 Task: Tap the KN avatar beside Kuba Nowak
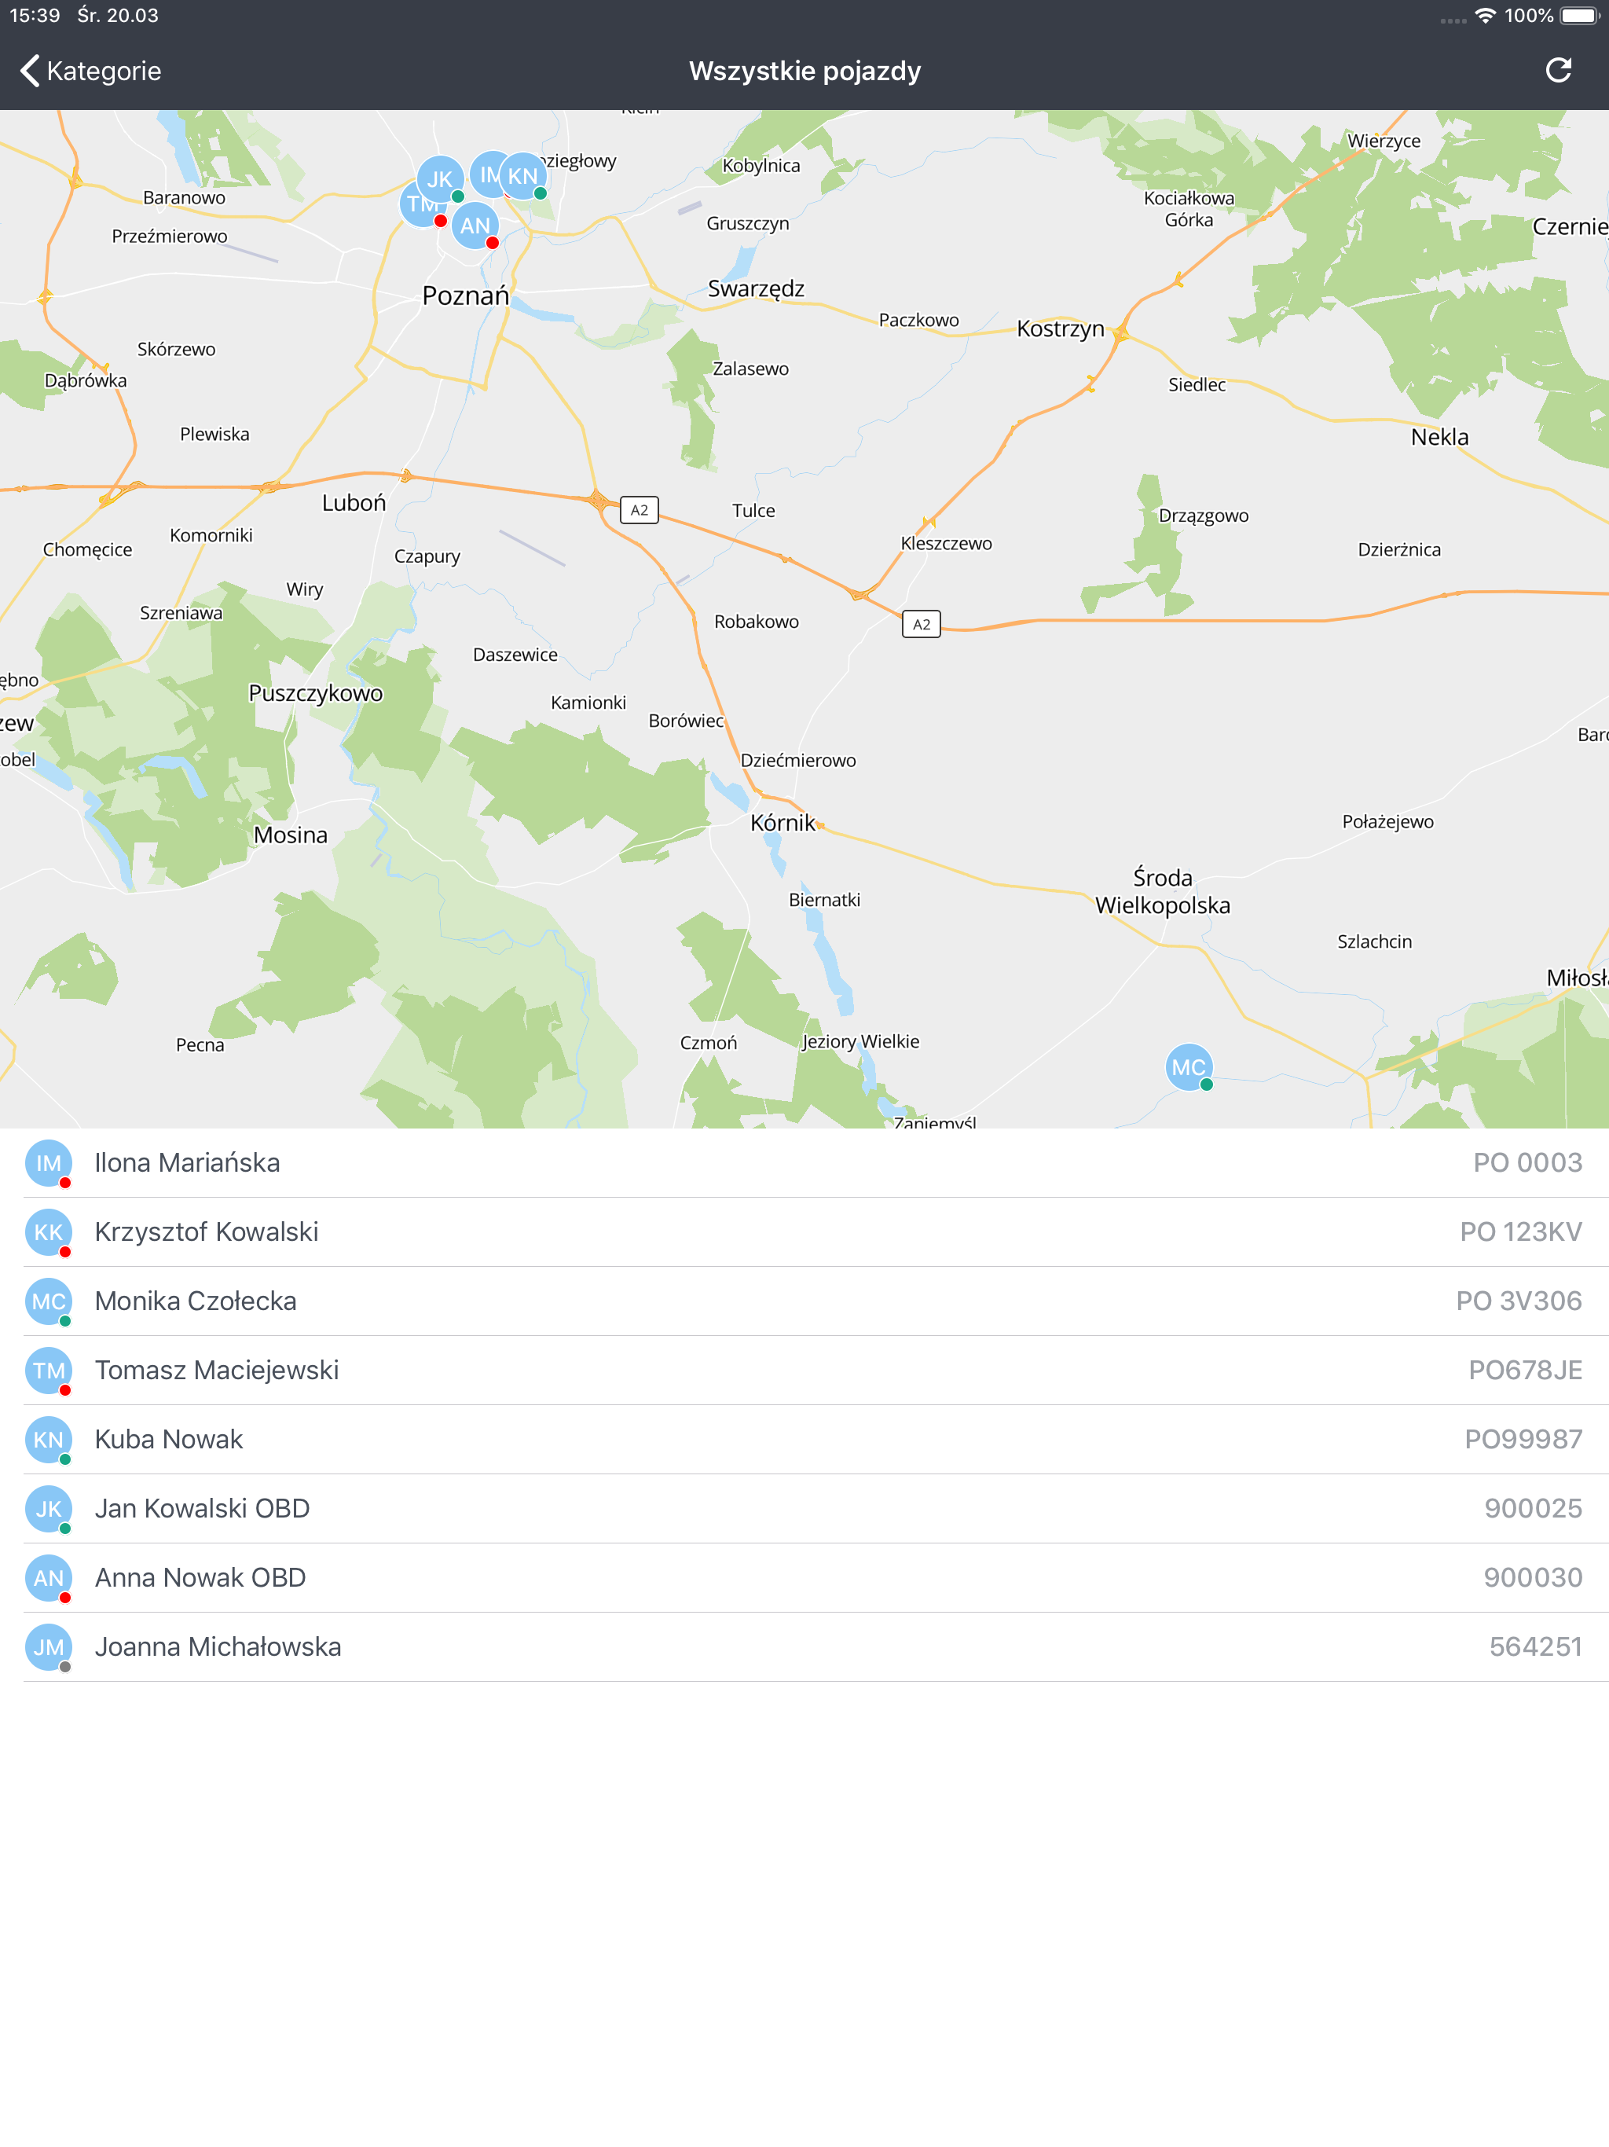[49, 1438]
